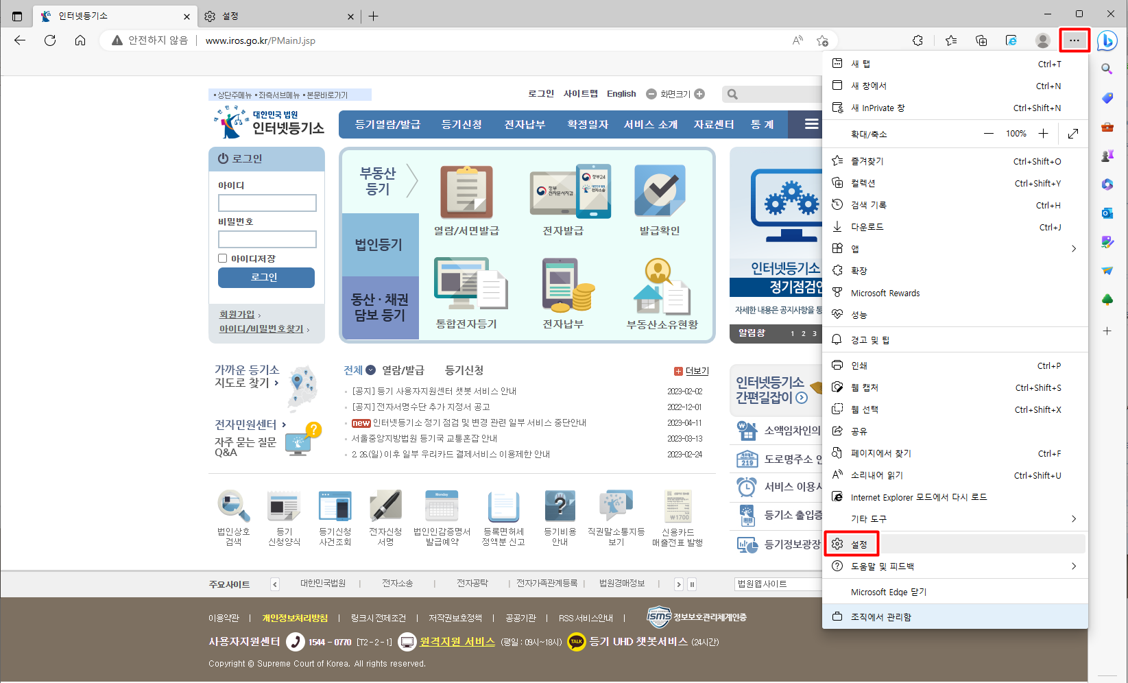Screen dimensions: 1128x683
Task: Click the Read aloud icon in address bar
Action: (797, 40)
